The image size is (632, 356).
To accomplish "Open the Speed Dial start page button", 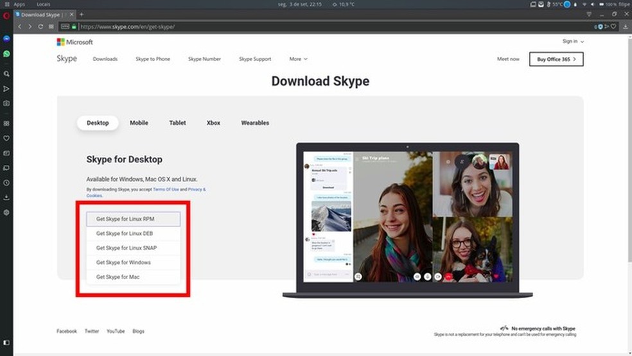I will pyautogui.click(x=51, y=26).
